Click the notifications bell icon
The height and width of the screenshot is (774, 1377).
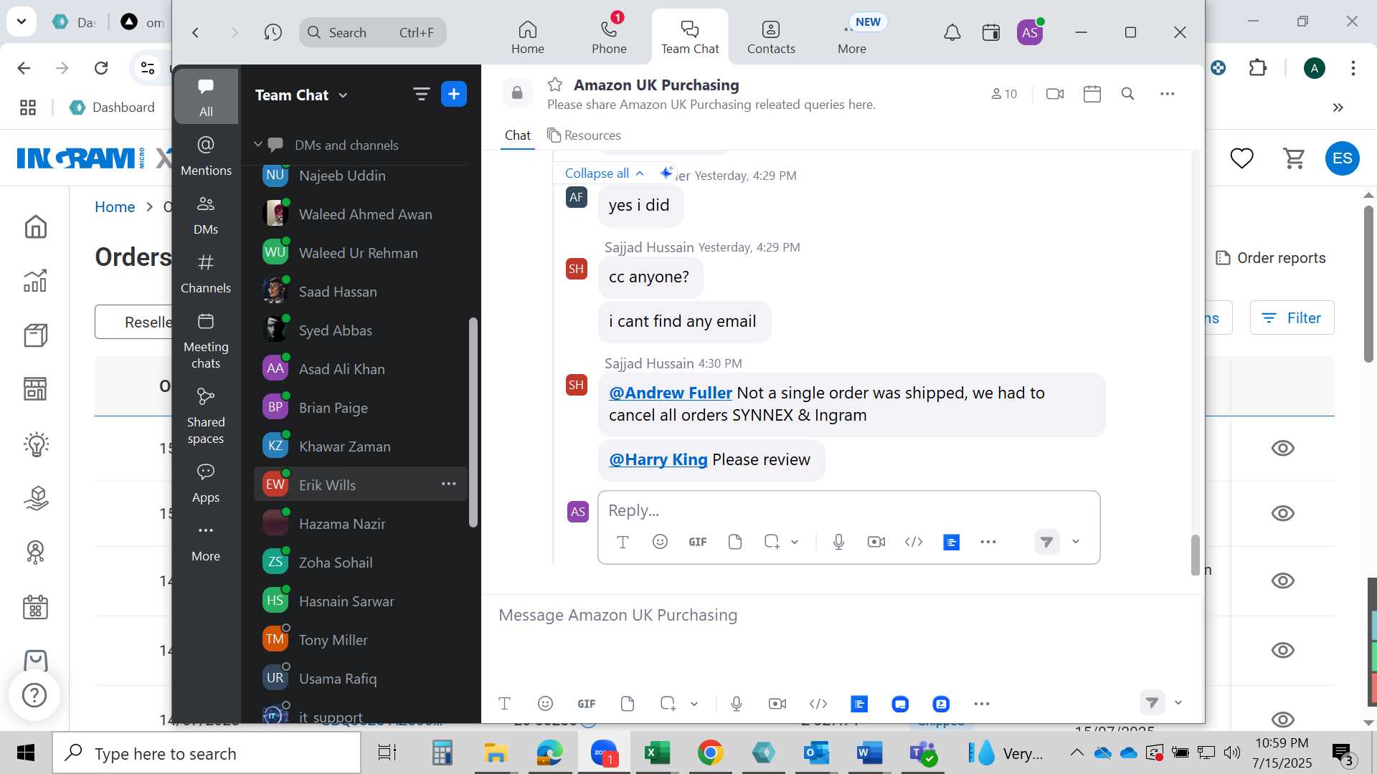952,32
